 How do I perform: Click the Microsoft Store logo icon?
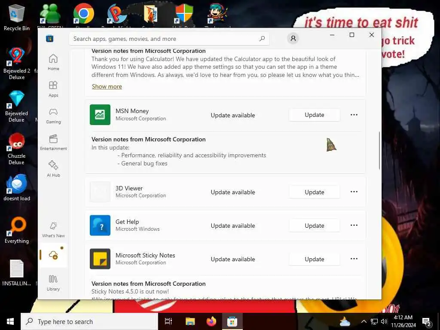pyautogui.click(x=50, y=38)
